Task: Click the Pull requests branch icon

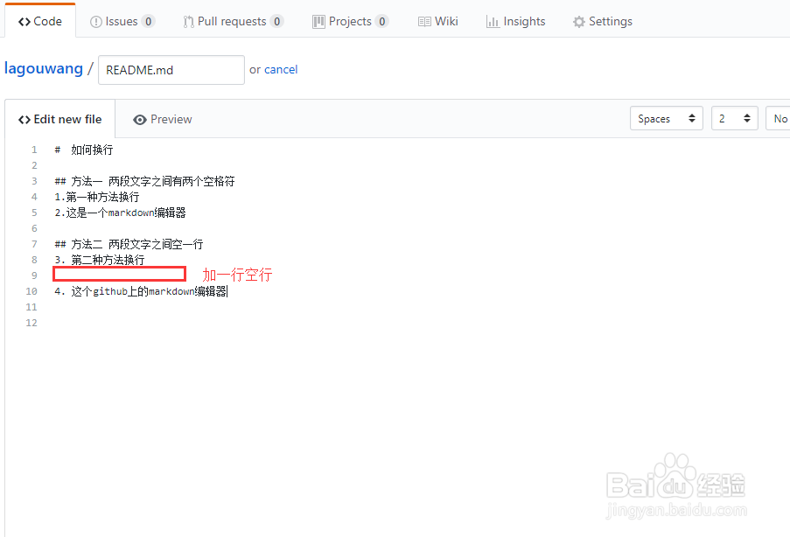Action: [188, 22]
